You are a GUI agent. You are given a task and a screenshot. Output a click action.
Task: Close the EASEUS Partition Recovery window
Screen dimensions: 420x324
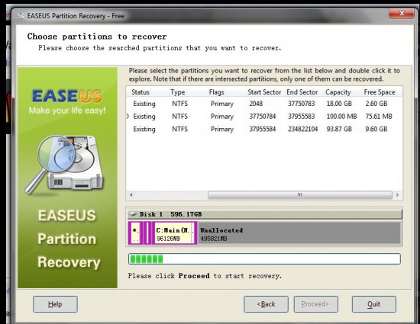[401, 13]
